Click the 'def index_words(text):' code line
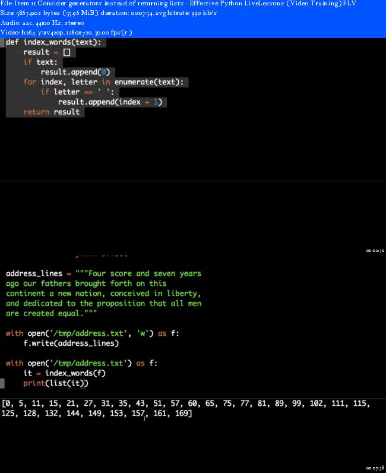 tap(53, 42)
